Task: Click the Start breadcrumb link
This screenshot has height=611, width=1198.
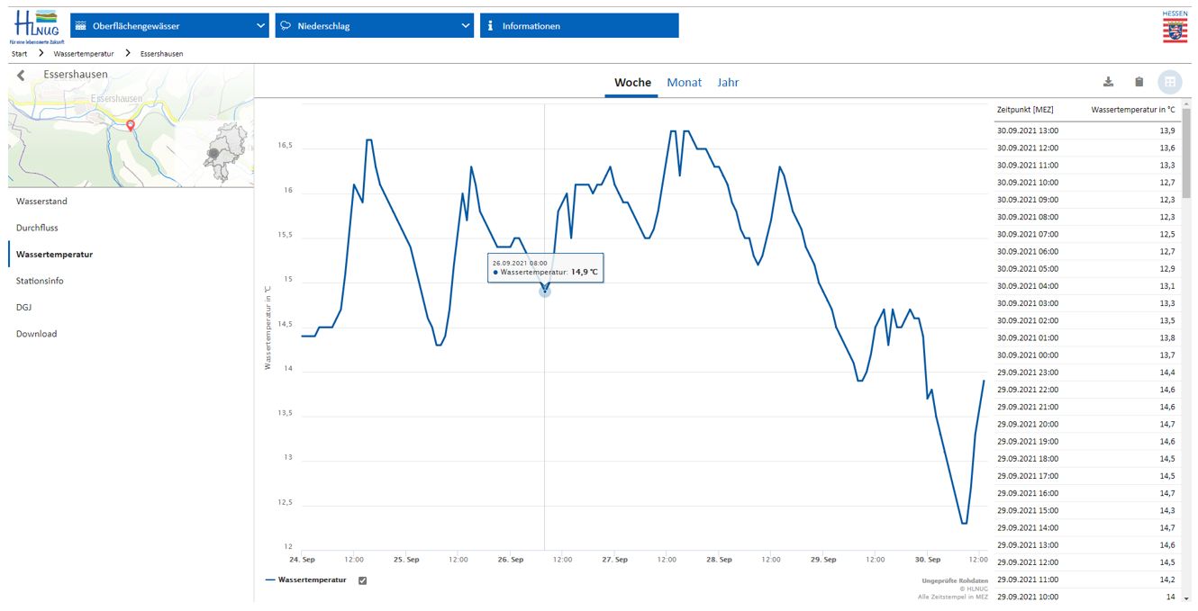Action: click(x=19, y=54)
